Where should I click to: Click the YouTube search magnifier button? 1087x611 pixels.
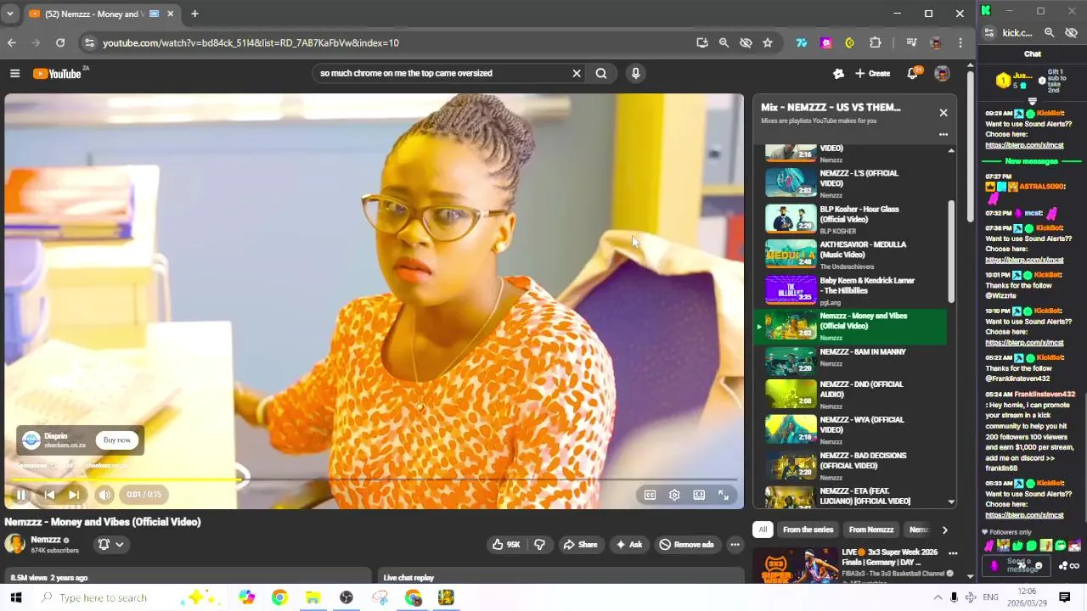coord(601,73)
